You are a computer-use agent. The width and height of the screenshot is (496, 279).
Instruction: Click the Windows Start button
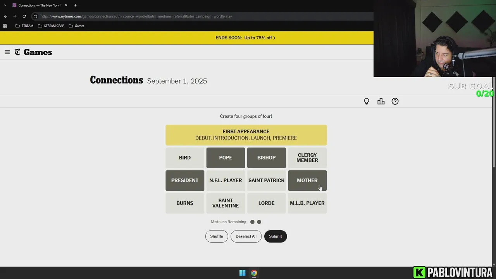point(242,273)
